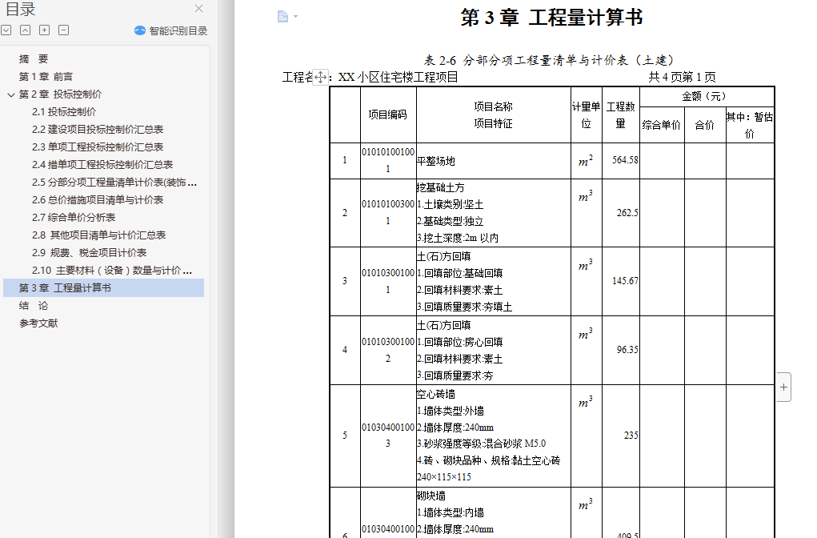This screenshot has height=538, width=817.
Task: Click the 第3章 工程量计算书 document title
Action: tap(551, 18)
